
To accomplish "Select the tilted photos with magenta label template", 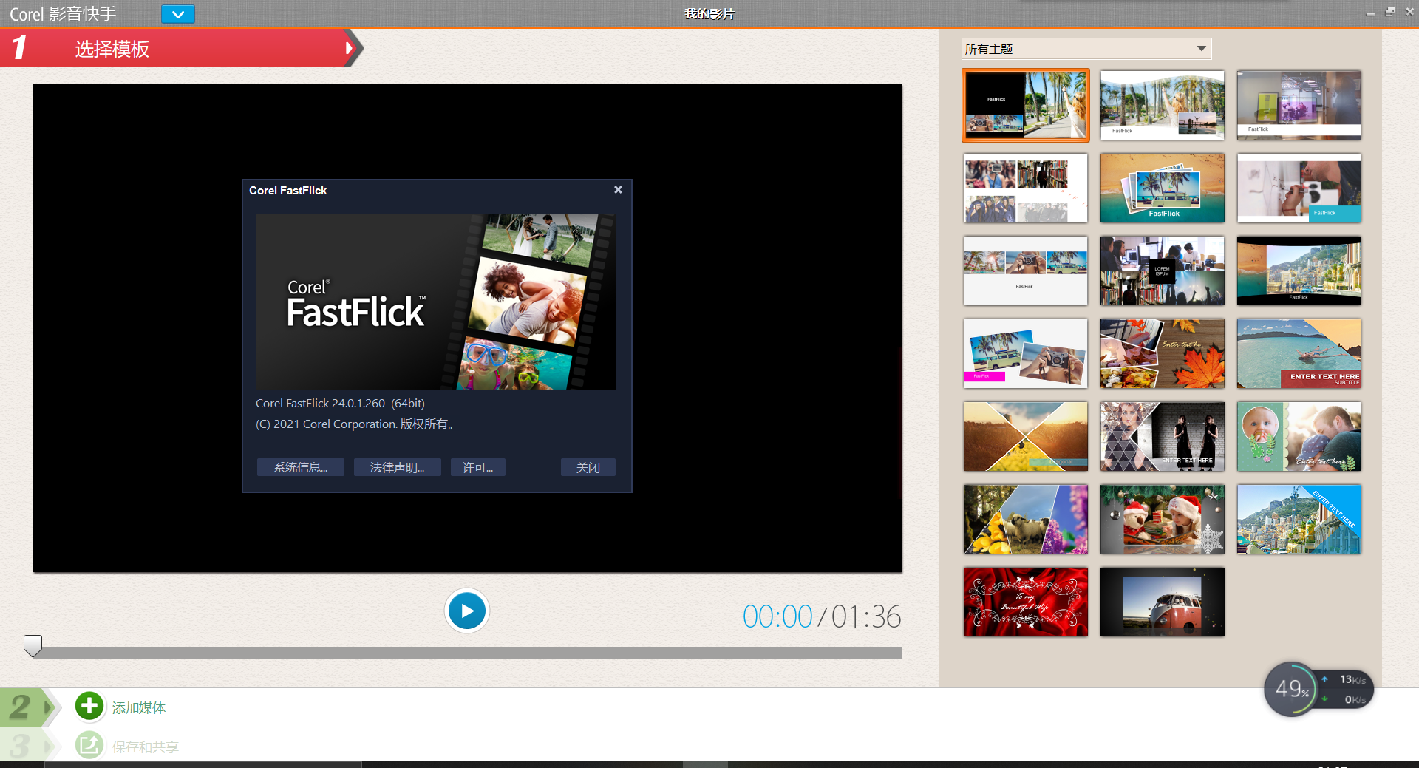I will [1025, 353].
